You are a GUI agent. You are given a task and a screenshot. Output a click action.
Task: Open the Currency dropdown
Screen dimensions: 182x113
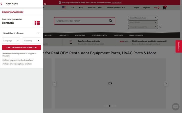pos(32,41)
